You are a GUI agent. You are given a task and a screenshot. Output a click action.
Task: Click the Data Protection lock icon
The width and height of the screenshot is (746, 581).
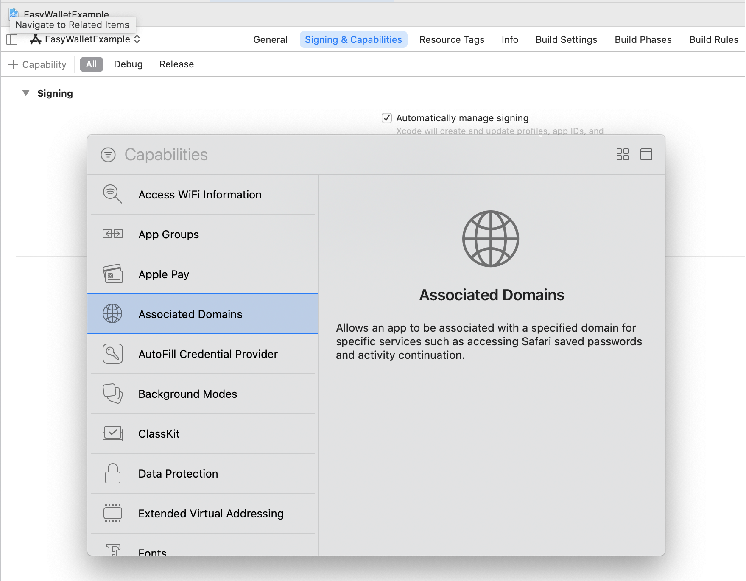(112, 473)
